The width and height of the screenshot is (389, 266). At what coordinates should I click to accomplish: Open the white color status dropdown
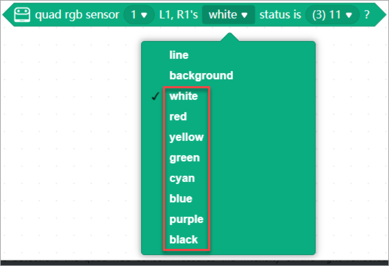(x=228, y=15)
